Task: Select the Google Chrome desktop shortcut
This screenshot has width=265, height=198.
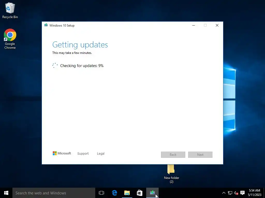Action: pyautogui.click(x=10, y=39)
